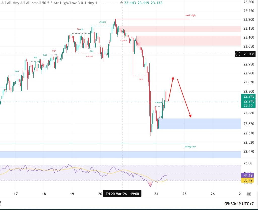258x210 pixels.
Task: Click the CHoCH label beside the weak high peak
Action: pyautogui.click(x=102, y=22)
